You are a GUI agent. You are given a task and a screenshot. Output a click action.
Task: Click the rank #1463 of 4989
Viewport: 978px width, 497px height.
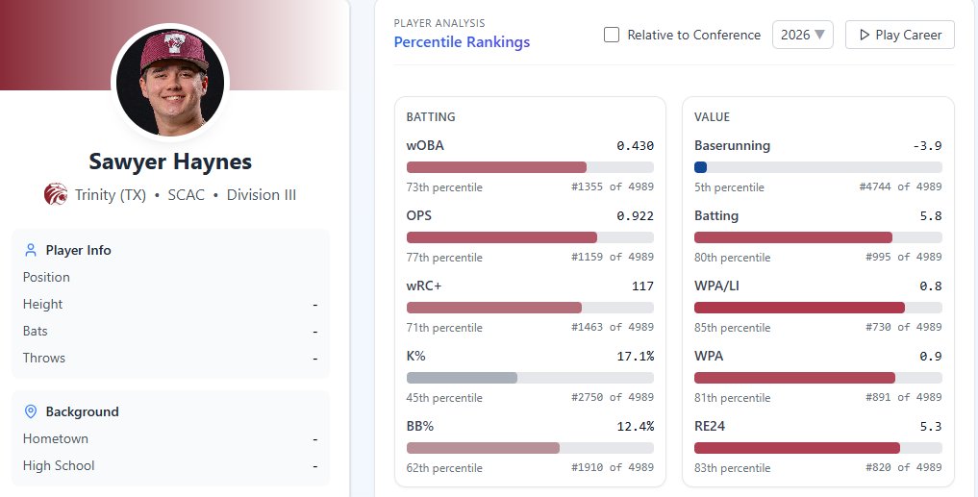click(x=613, y=327)
